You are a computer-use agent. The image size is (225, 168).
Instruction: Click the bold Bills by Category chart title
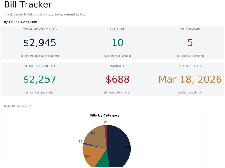pyautogui.click(x=104, y=115)
